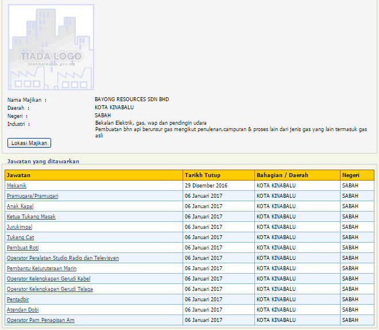Click the Bahagian / Daerah column header
This screenshot has height=330, width=379.
297,175
